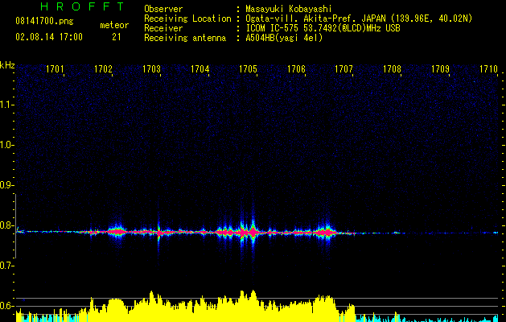This screenshot has height=322, width=506.
Task: Click the ICOM IC-575 receiver text
Action: click(323, 28)
